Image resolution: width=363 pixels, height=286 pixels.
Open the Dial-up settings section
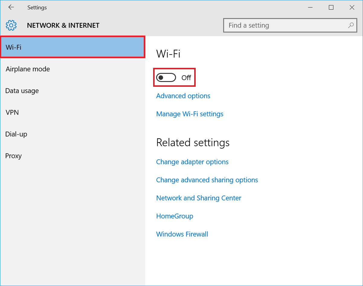coord(16,134)
